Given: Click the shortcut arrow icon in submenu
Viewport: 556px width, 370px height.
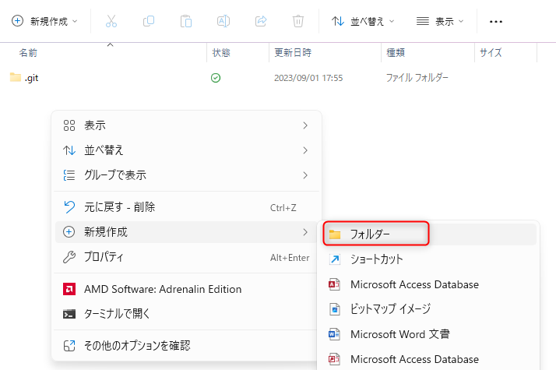Looking at the screenshot, I should point(335,259).
